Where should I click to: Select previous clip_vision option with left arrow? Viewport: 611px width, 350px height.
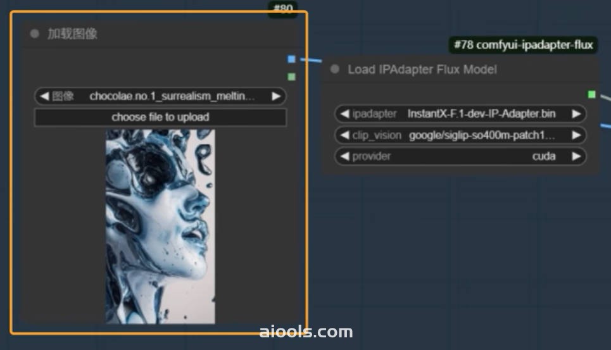(344, 135)
